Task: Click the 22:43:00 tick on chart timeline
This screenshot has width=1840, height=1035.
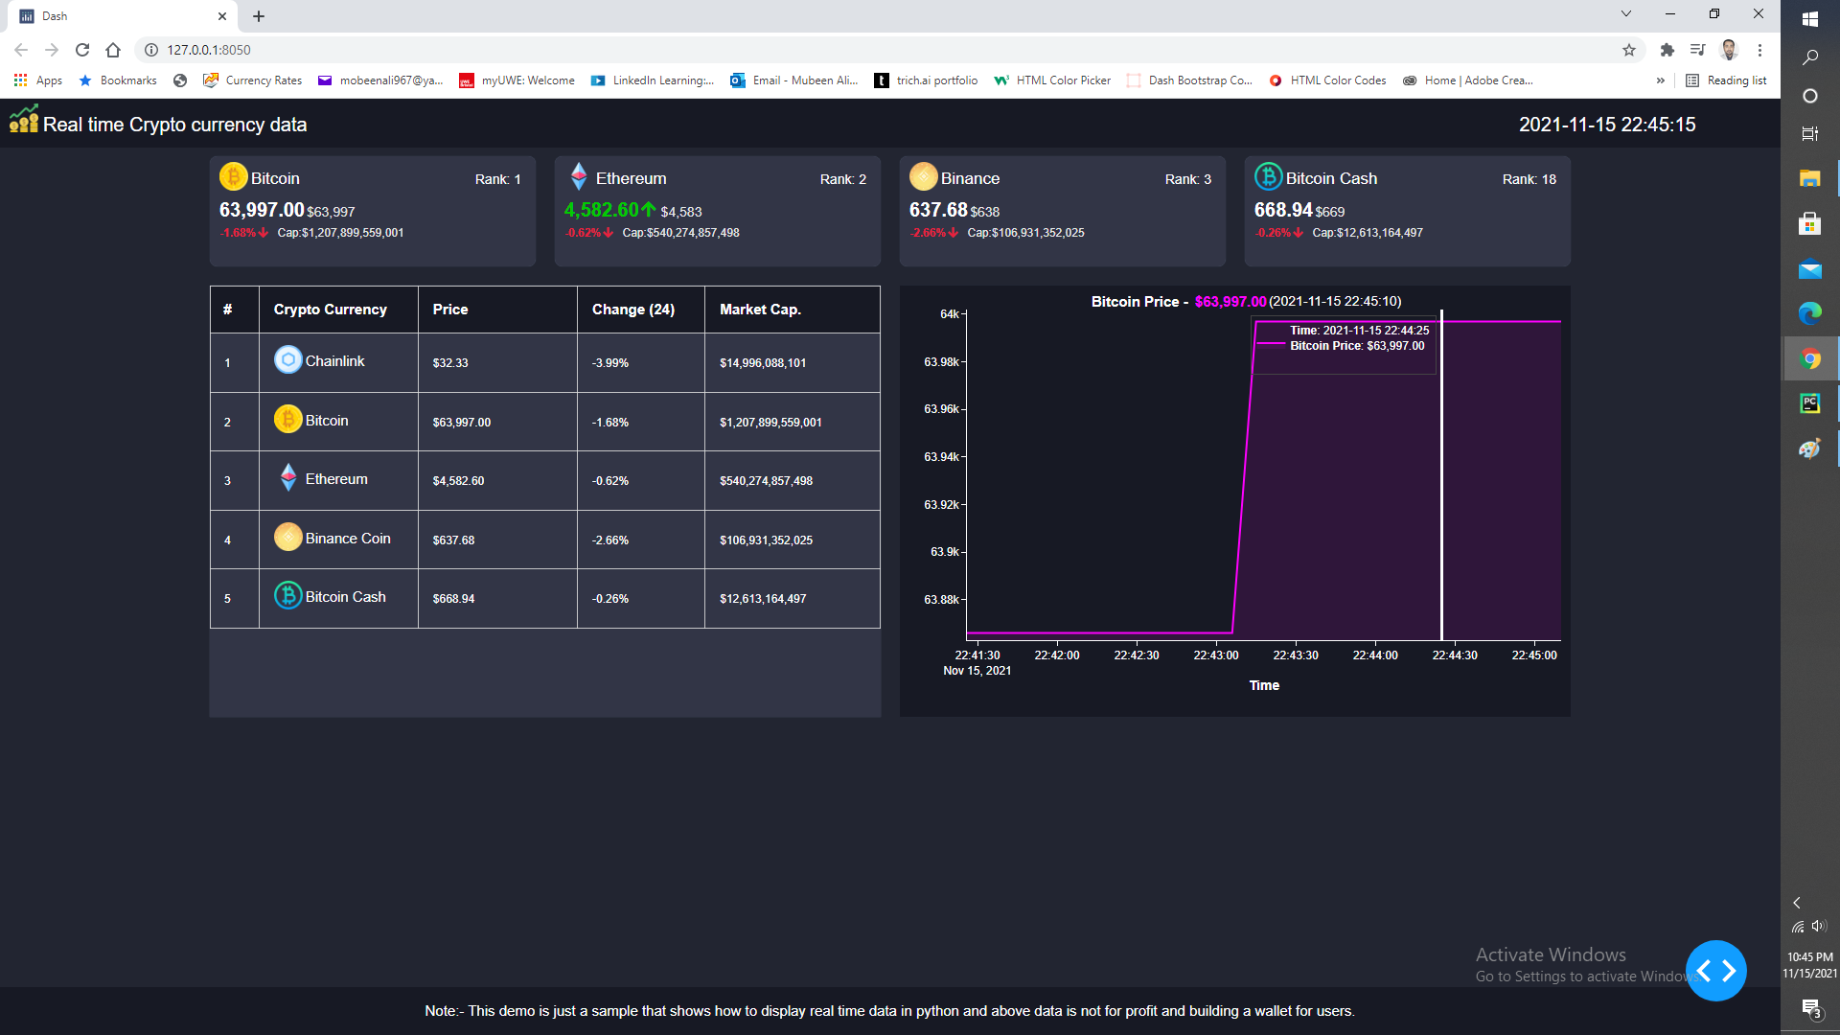Action: pyautogui.click(x=1215, y=655)
